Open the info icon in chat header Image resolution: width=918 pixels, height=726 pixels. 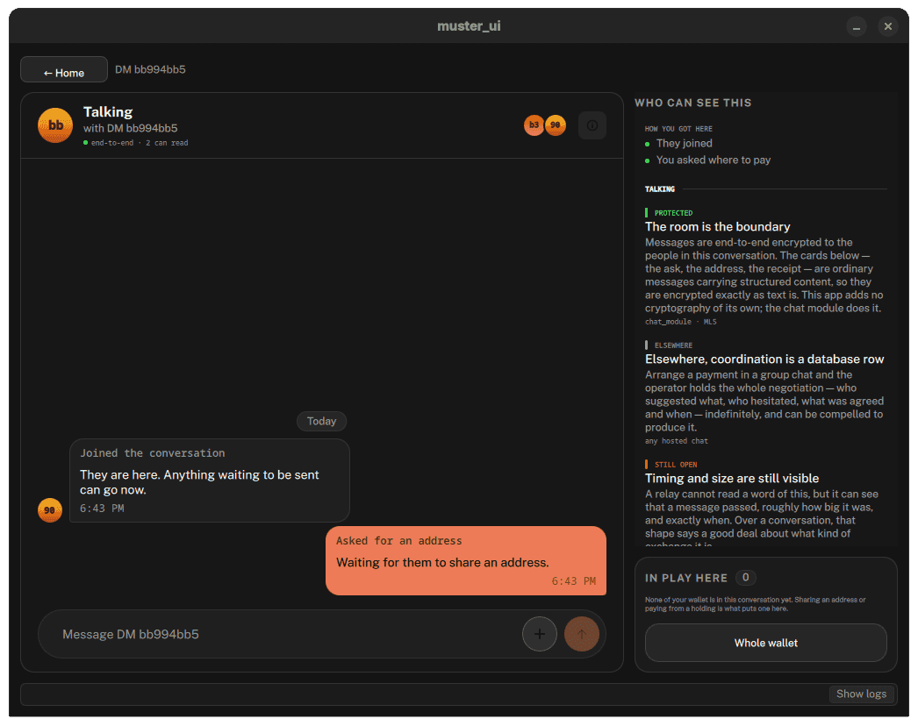[x=592, y=125]
